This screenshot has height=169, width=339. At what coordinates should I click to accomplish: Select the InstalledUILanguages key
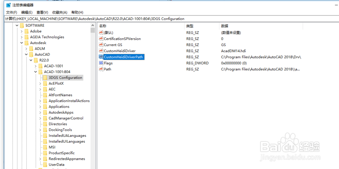(67, 141)
